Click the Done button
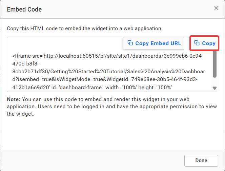Viewport: 225px width, 171px height. (201, 160)
